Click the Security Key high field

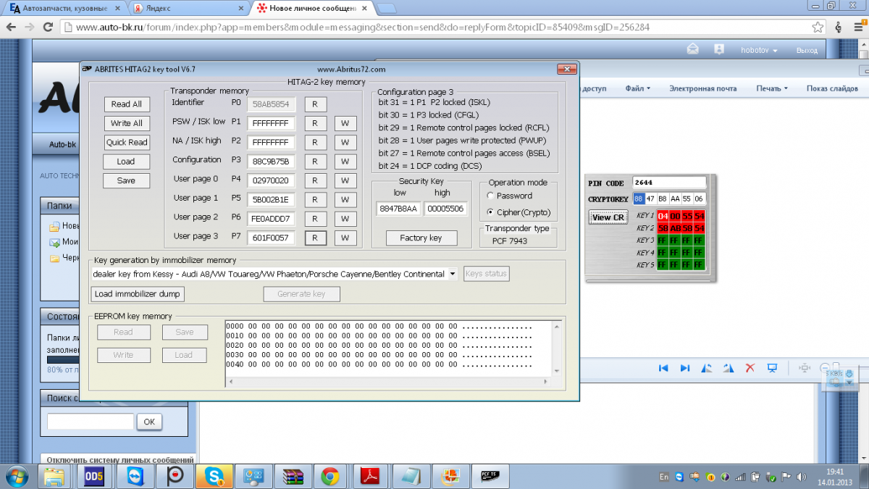(x=446, y=209)
